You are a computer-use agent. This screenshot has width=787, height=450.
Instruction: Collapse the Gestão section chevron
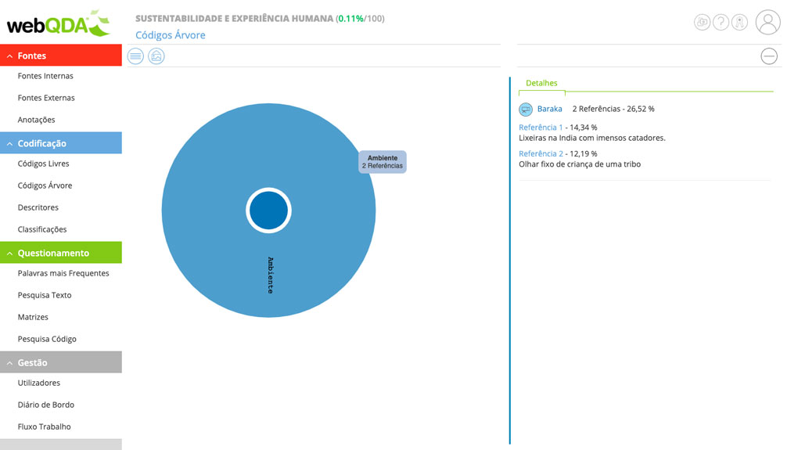pyautogui.click(x=9, y=363)
